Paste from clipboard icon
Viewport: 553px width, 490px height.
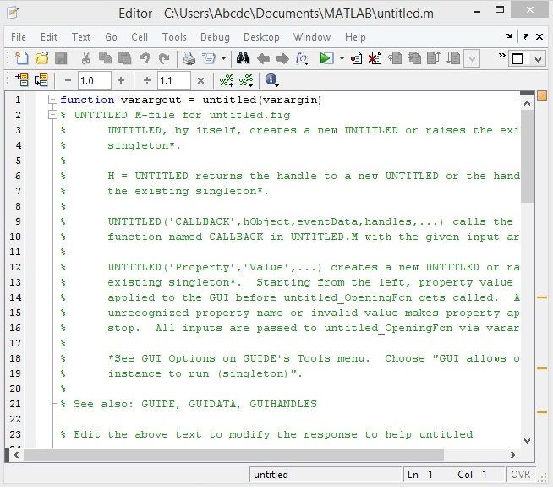coord(124,58)
